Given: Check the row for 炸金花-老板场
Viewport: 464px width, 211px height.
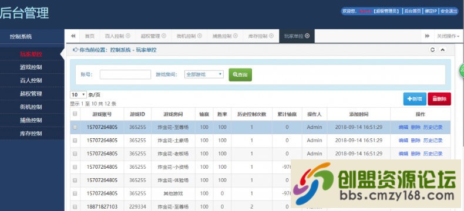Looking at the screenshot, I should 75,154.
